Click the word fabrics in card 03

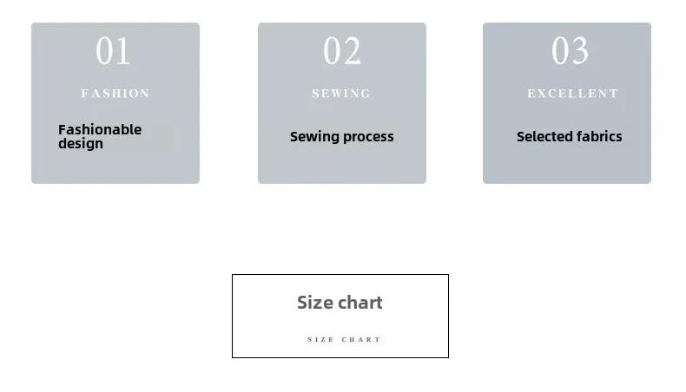point(599,136)
